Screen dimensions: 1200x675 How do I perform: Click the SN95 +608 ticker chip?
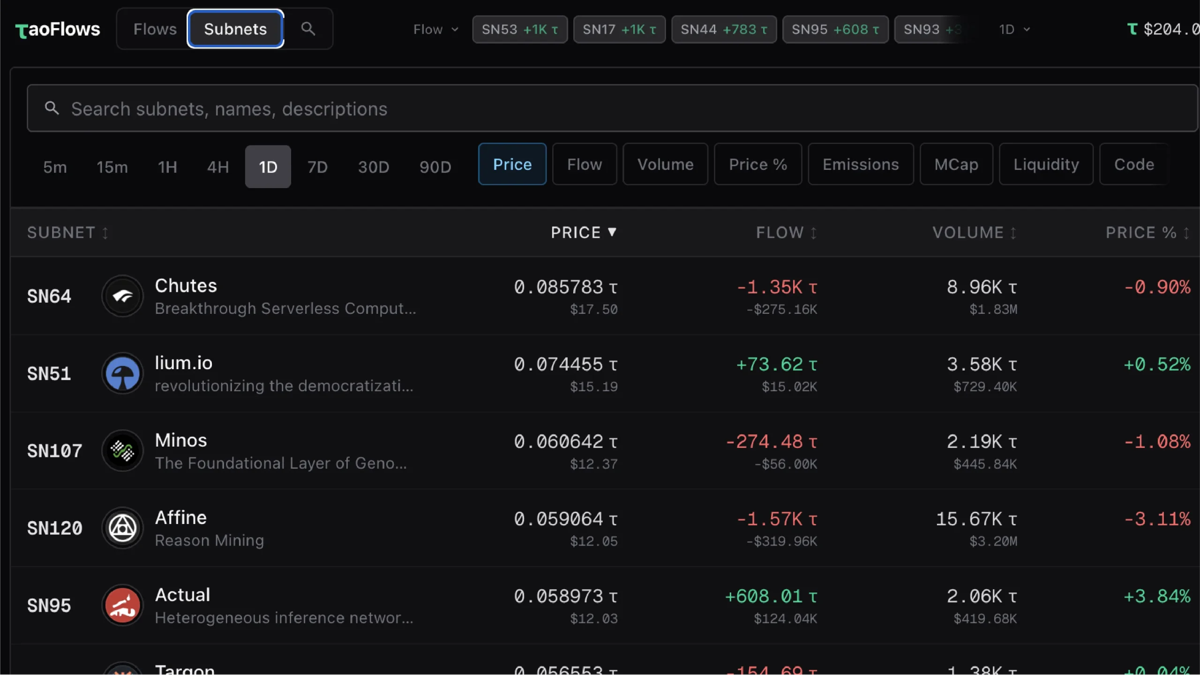(x=835, y=29)
